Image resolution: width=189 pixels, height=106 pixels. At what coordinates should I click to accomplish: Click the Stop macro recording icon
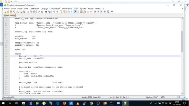[98, 12]
